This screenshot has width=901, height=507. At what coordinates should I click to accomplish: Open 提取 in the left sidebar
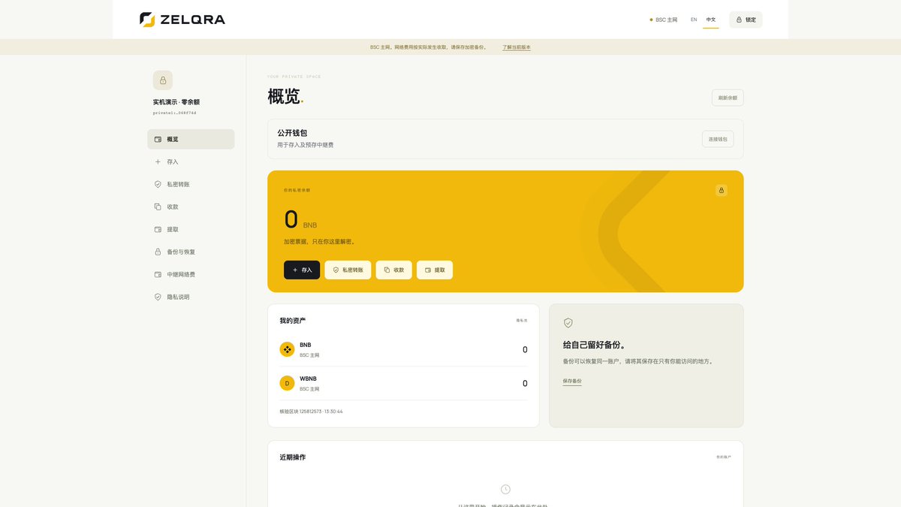(191, 229)
